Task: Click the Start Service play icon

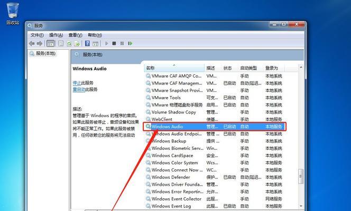Action: pos(107,43)
